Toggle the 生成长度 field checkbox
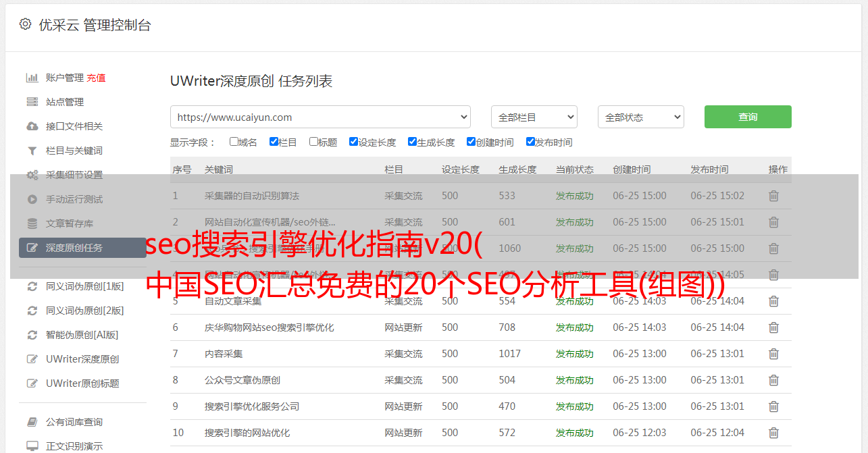The image size is (868, 453). [412, 142]
